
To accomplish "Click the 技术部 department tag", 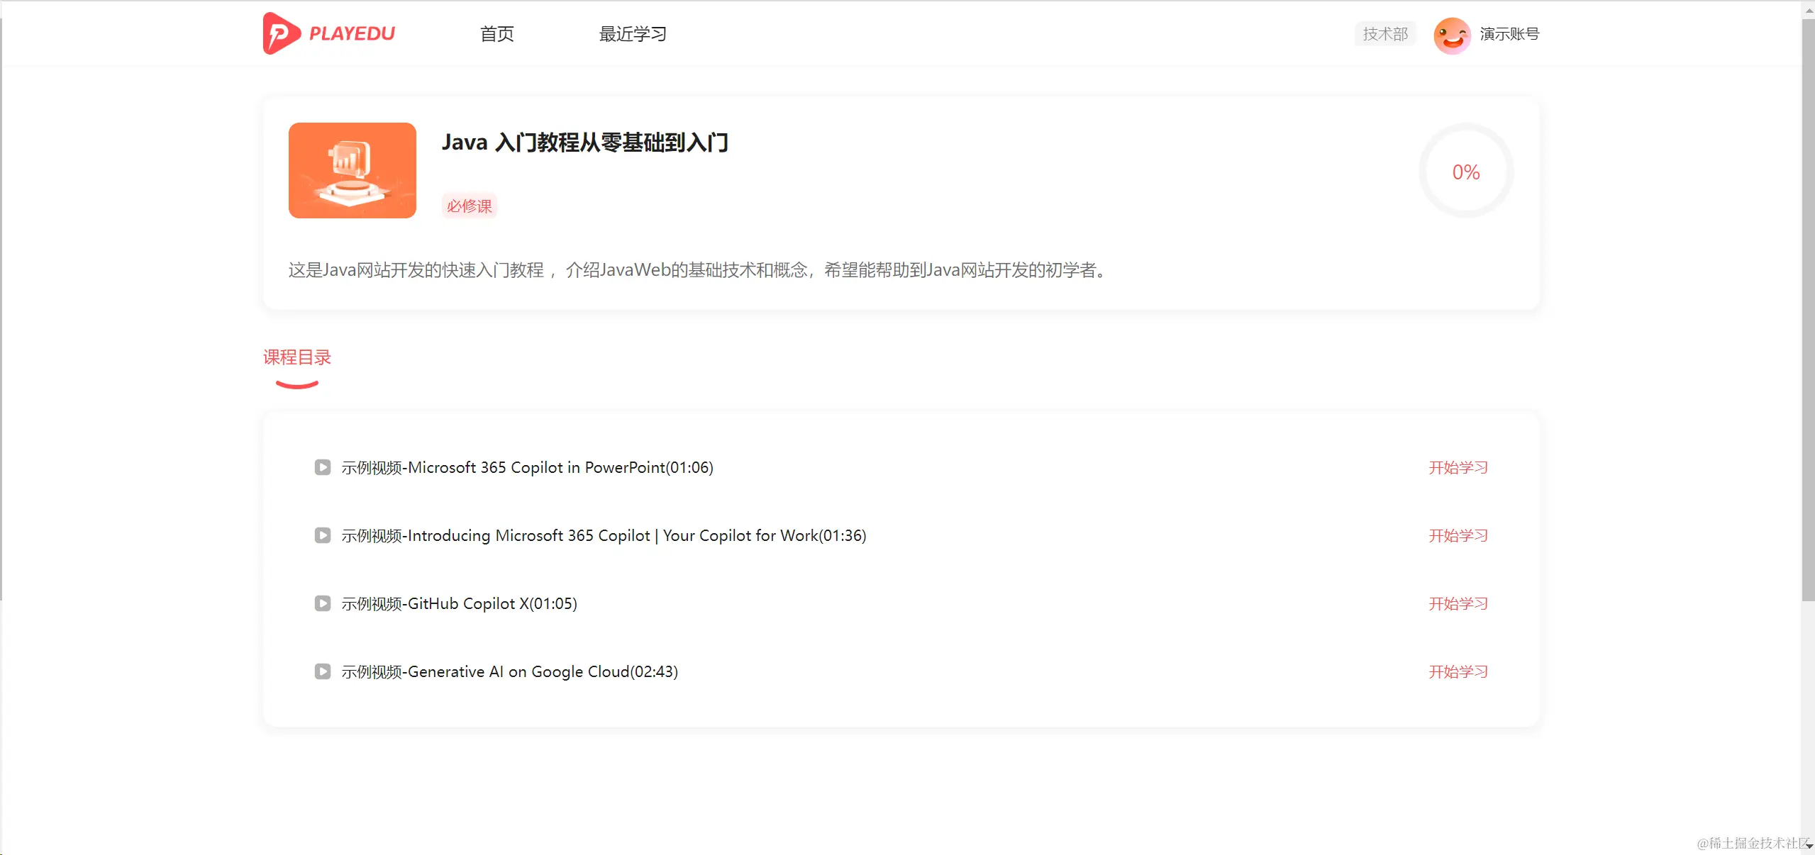I will (x=1384, y=34).
